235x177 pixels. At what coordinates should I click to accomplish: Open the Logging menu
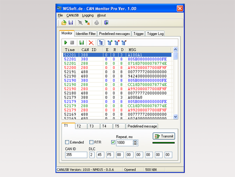click(x=88, y=16)
